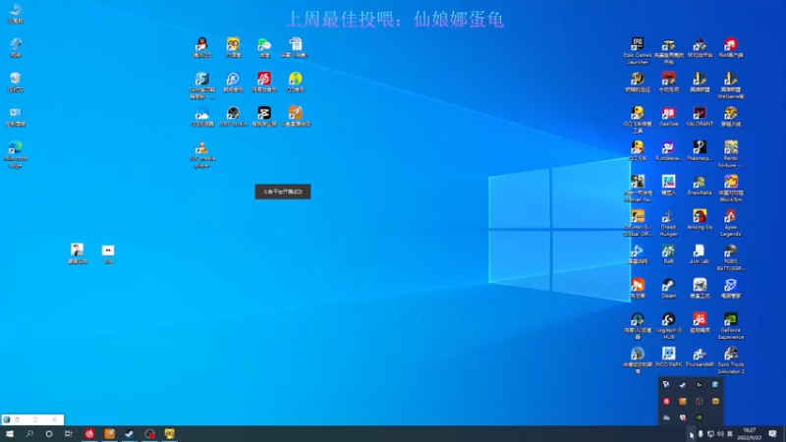Open QQ Music yellow-green icon
Screen dimensions: 786x442
coord(296,82)
